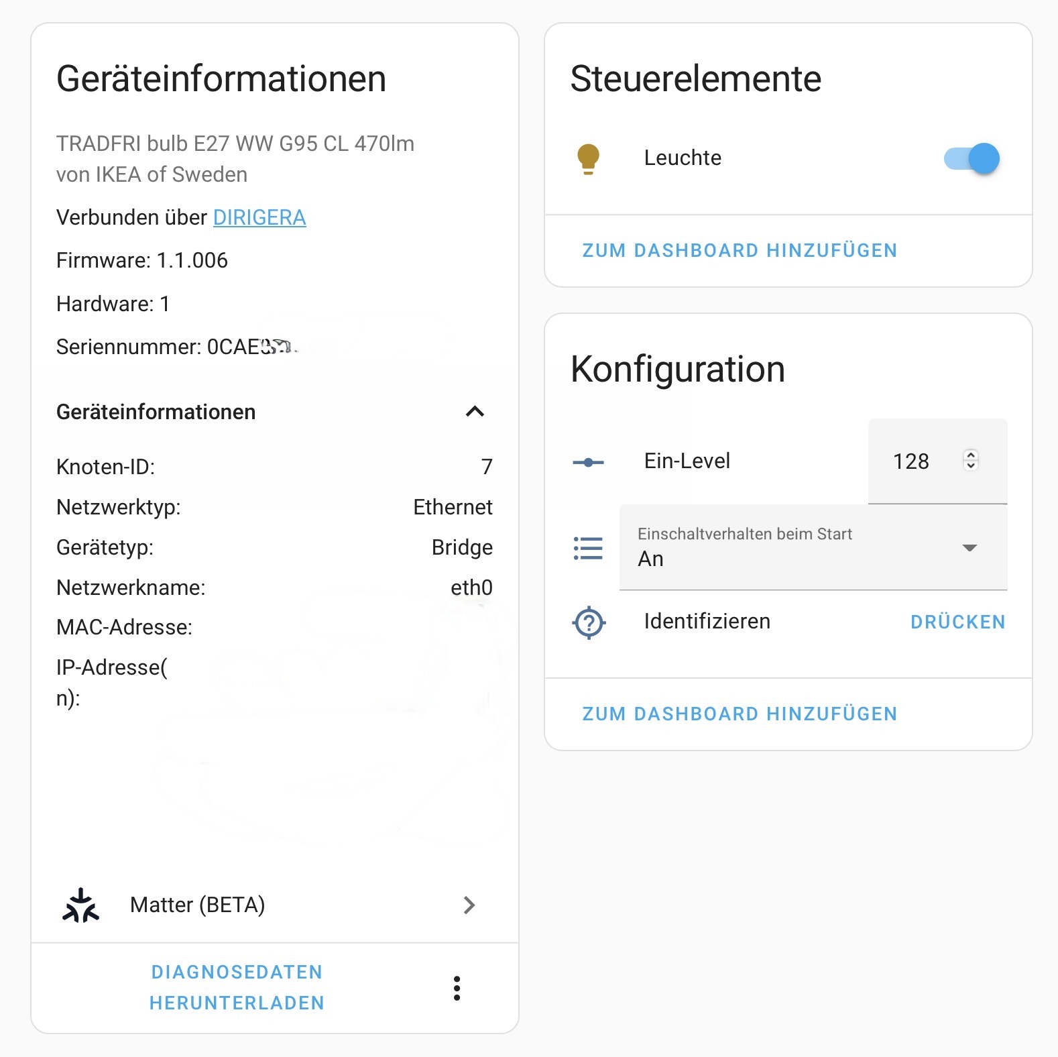Open the three-dot overflow menu
This screenshot has width=1058, height=1057.
[457, 988]
